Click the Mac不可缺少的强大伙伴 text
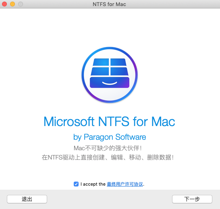Image resolution: width=220 pixels, height=209 pixels. pos(108,148)
